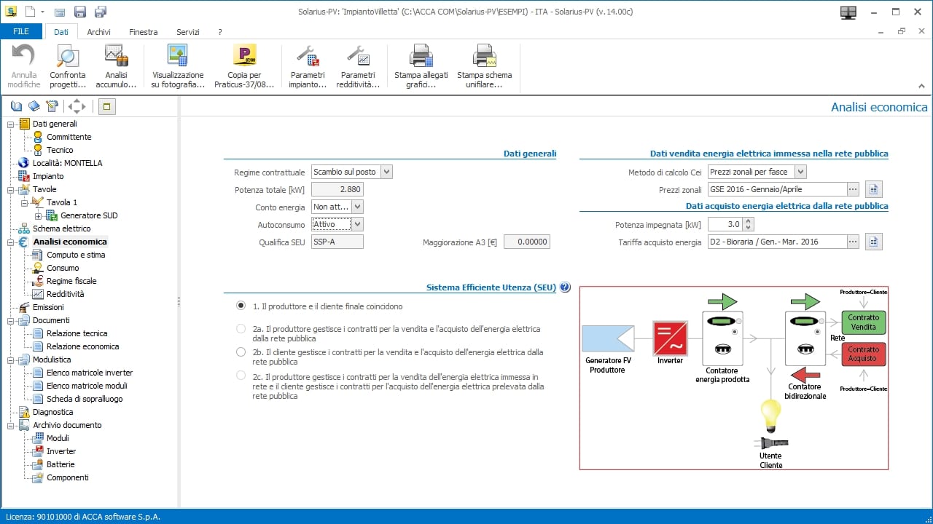The width and height of the screenshot is (933, 524).
Task: Click Copia per Praticus-37/08 icon
Action: point(244,56)
